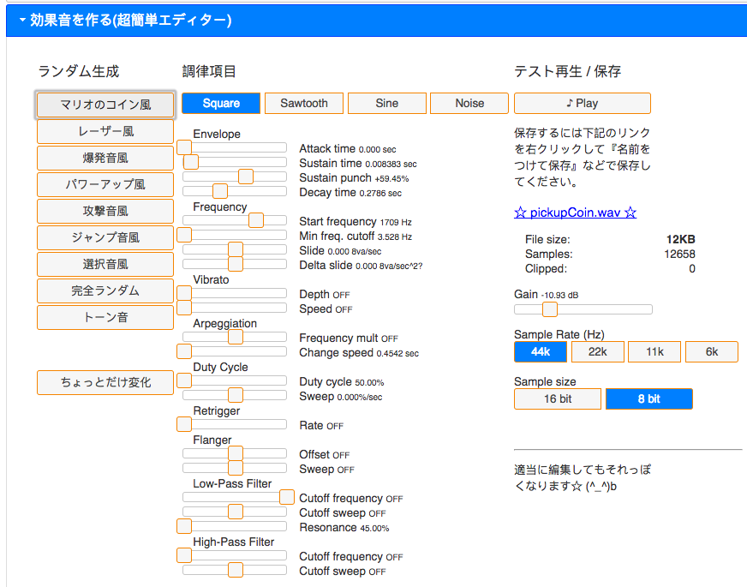The height and width of the screenshot is (587, 747).
Task: Click the Gain slider handle
Action: tap(550, 309)
